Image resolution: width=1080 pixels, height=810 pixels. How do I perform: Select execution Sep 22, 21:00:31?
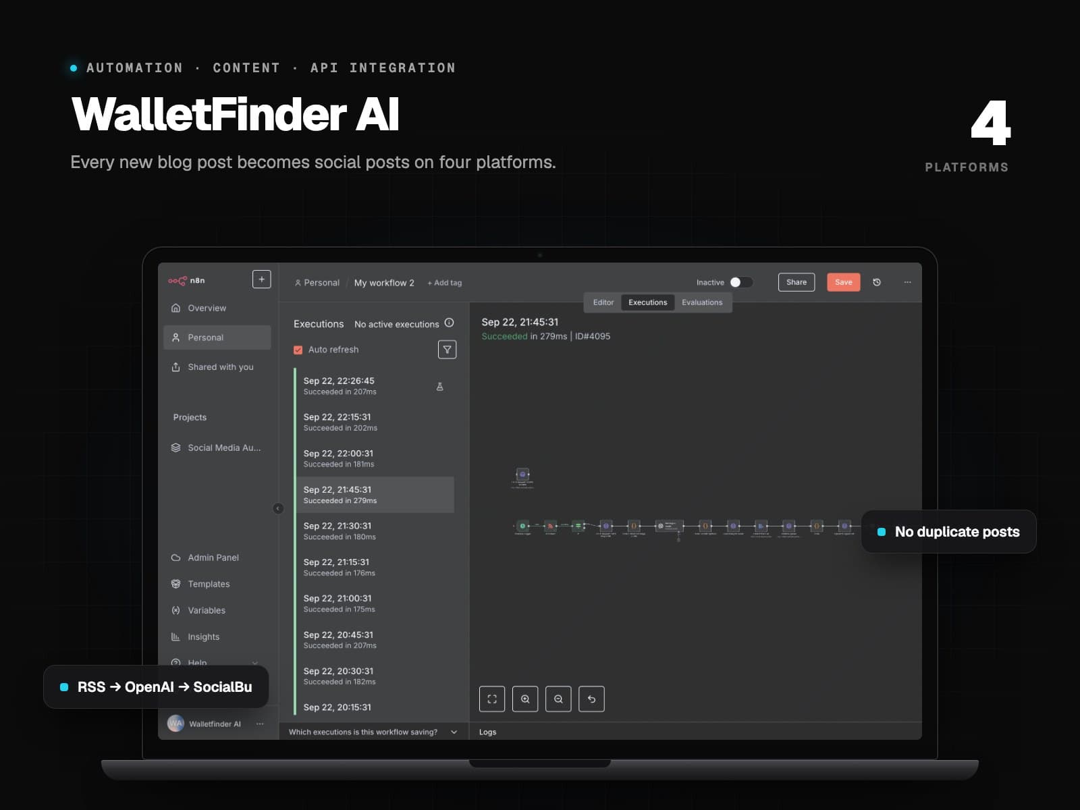[375, 603]
